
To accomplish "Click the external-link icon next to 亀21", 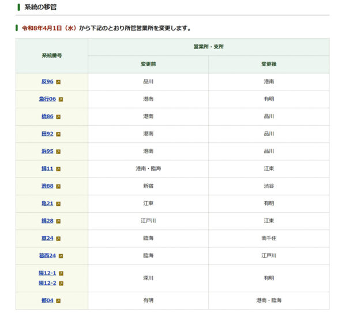I will click(58, 203).
